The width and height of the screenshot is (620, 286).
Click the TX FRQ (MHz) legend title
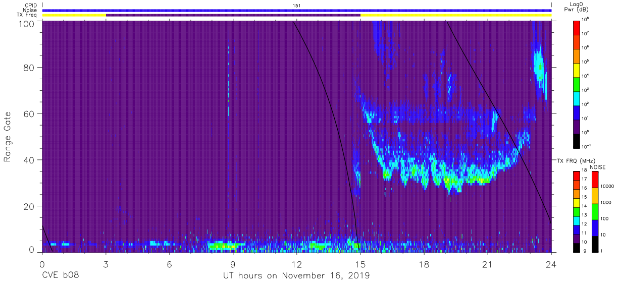pyautogui.click(x=576, y=160)
